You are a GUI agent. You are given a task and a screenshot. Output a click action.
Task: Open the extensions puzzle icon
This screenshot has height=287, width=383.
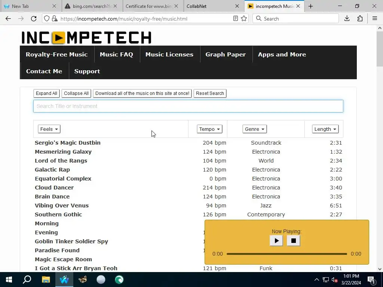[360, 19]
